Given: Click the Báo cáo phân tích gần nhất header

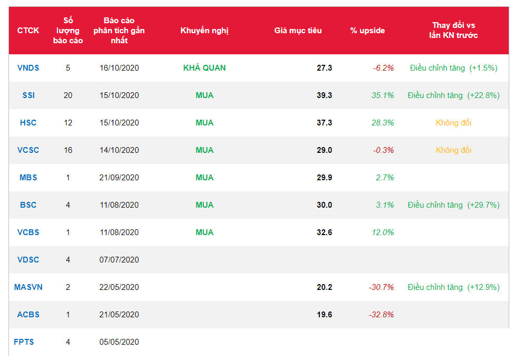Looking at the screenshot, I should [x=119, y=31].
